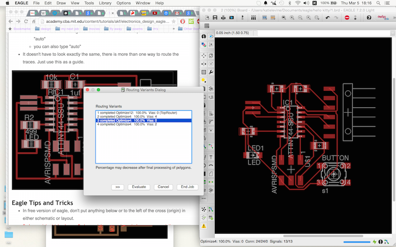
Task: Open the Grid settings icon
Action: 207,26
